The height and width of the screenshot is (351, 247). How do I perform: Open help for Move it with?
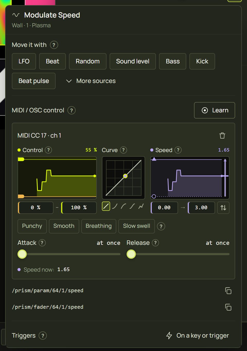click(x=54, y=45)
